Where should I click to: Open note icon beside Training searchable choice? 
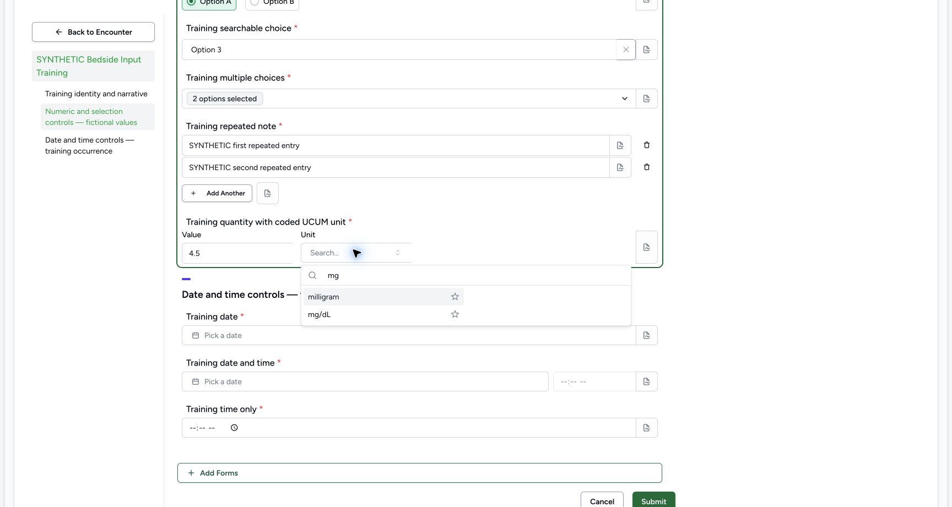(x=647, y=50)
